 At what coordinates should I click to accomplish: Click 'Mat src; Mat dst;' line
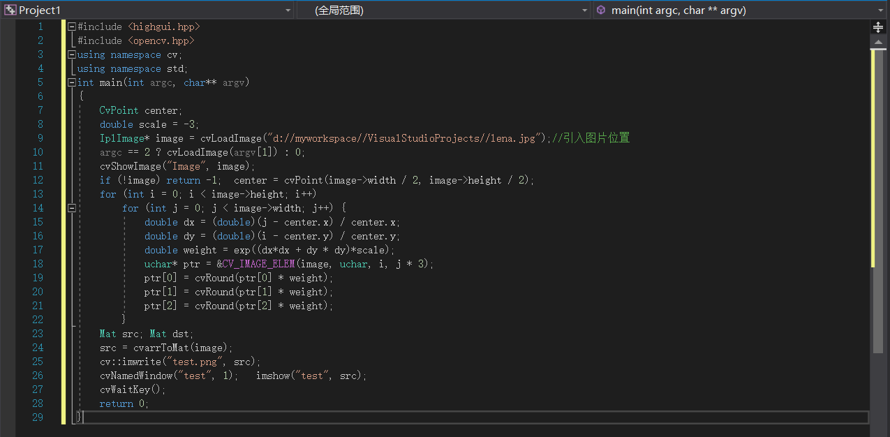pos(147,334)
